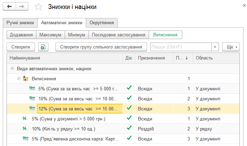The width and height of the screenshot is (247, 146).
Task: Toggle the Діє check for 12% Сума за весь час
Action: [129, 108]
